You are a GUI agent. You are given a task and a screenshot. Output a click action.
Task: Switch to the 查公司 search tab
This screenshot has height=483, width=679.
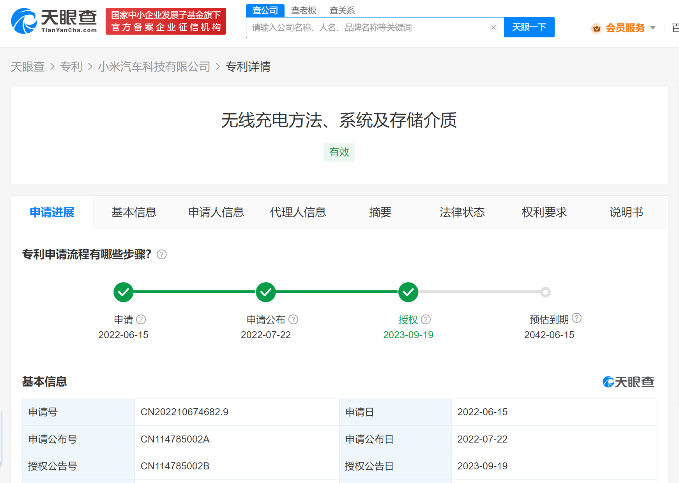coord(265,11)
